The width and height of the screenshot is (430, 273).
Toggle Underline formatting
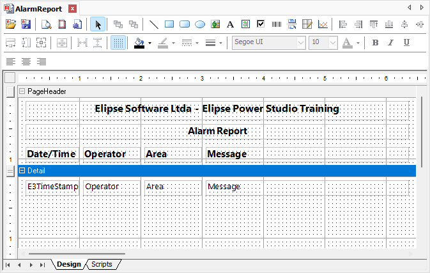pyautogui.click(x=407, y=43)
